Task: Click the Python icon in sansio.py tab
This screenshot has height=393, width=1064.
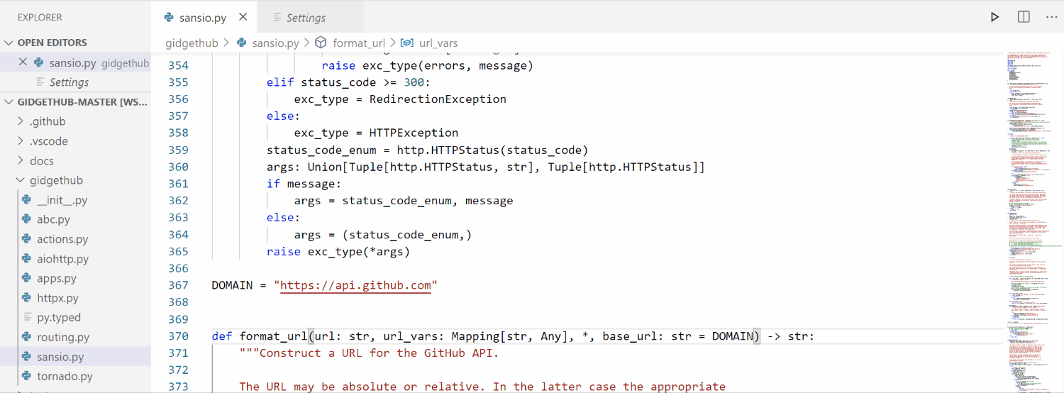Action: (x=168, y=17)
